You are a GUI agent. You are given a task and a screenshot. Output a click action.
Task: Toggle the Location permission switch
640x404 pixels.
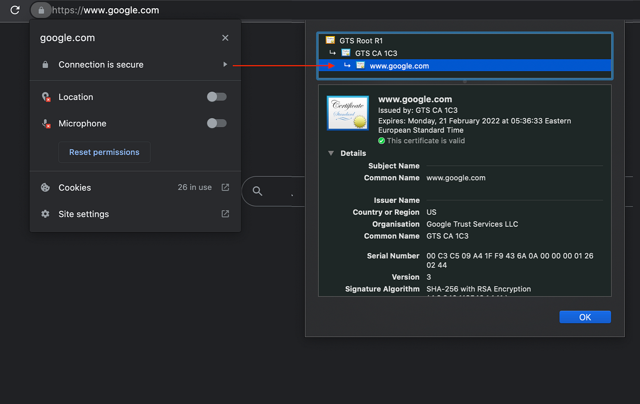217,97
